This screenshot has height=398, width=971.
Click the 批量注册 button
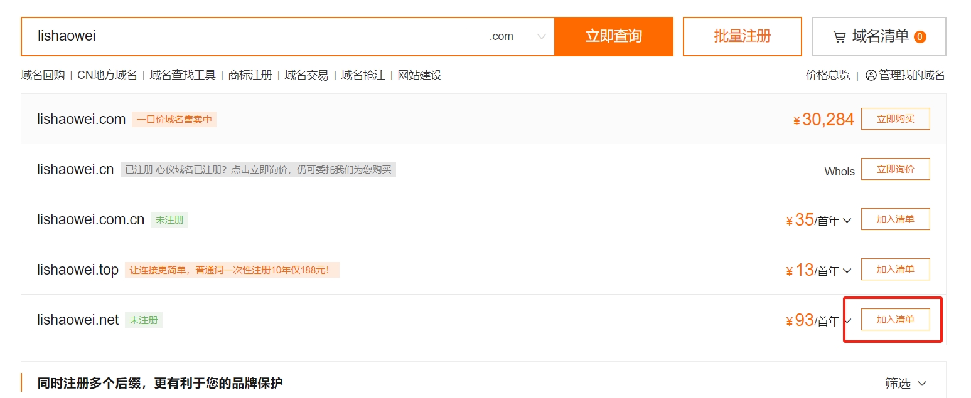pos(742,36)
